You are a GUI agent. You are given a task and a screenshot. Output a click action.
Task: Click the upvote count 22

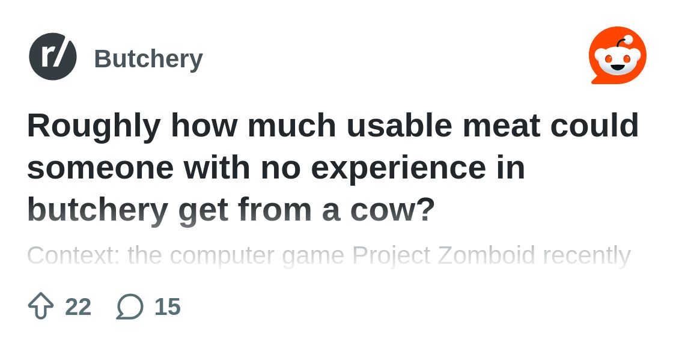(78, 307)
